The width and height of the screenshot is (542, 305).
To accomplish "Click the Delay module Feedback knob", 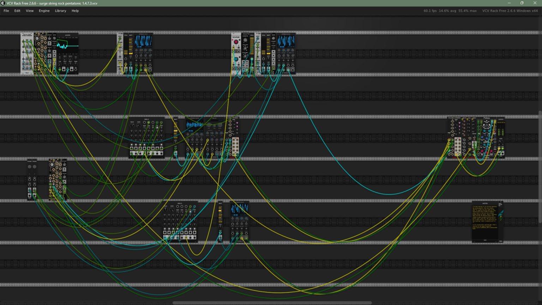I will [207, 133].
